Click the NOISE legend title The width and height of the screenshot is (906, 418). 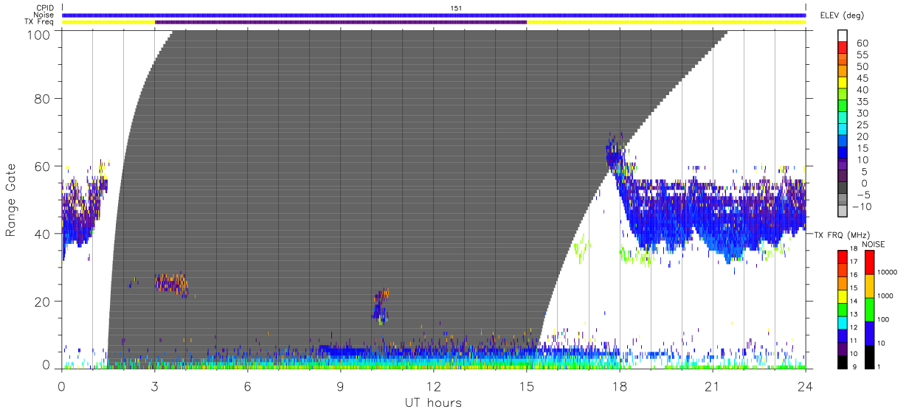coord(874,244)
